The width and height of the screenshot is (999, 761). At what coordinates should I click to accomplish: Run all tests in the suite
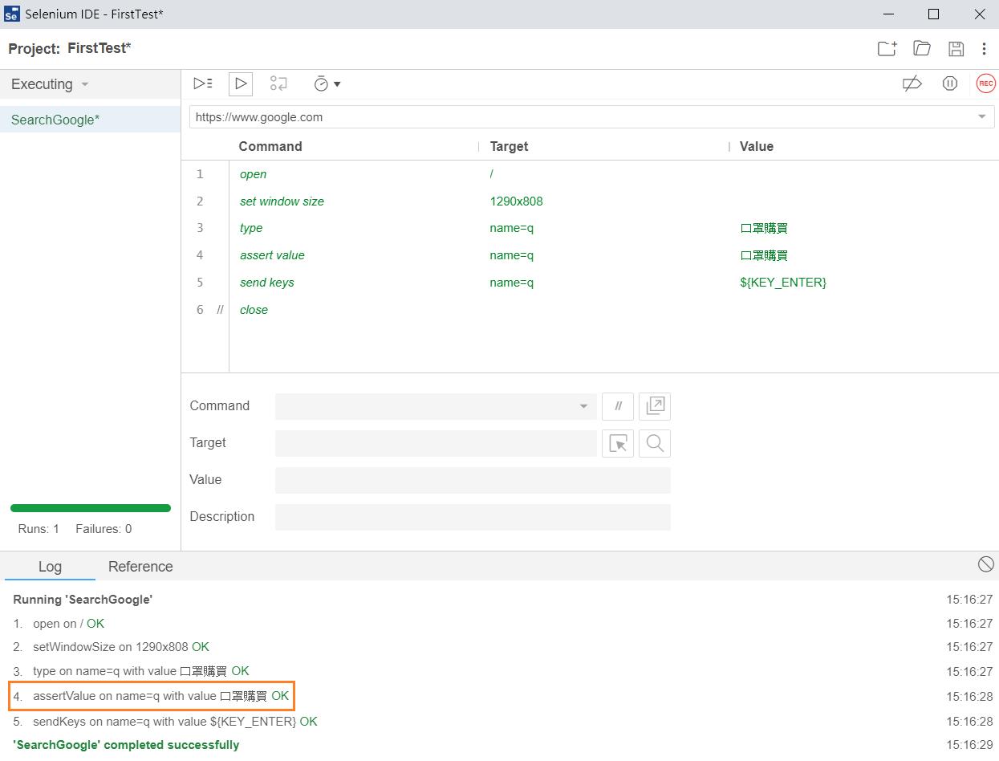click(x=203, y=83)
